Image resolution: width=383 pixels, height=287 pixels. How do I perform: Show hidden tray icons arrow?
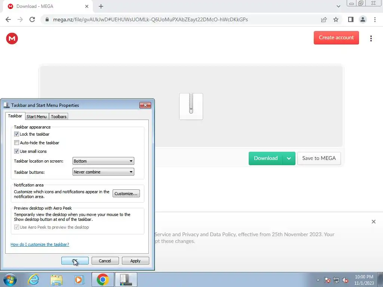318,280
